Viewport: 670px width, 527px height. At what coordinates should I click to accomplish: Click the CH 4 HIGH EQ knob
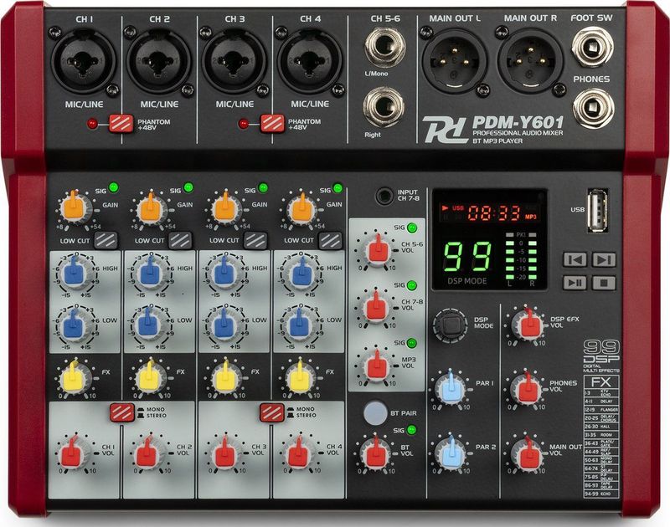(301, 273)
